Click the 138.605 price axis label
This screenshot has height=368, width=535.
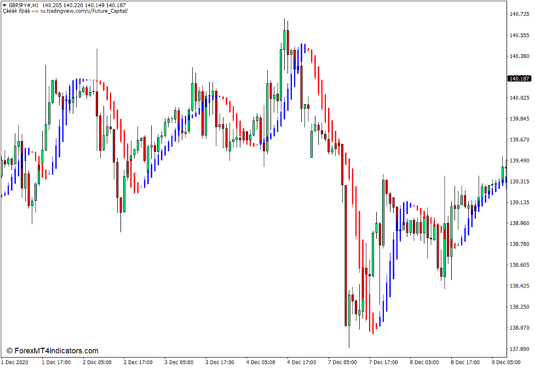coord(519,265)
